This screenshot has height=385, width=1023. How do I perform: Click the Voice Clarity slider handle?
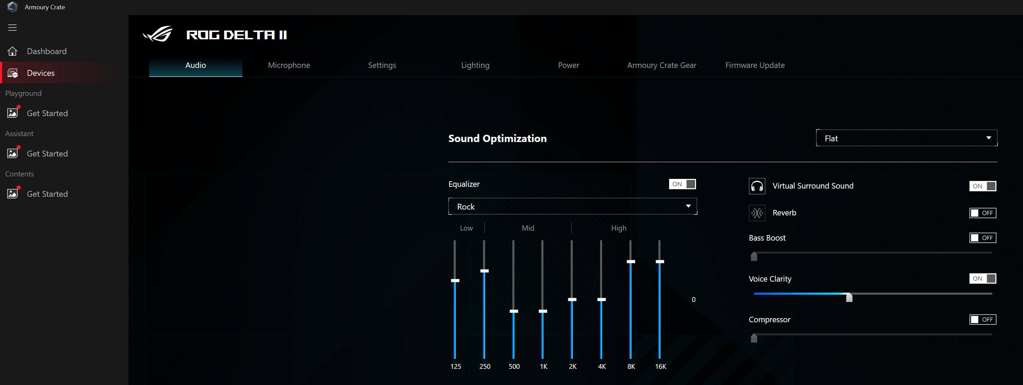pos(849,297)
